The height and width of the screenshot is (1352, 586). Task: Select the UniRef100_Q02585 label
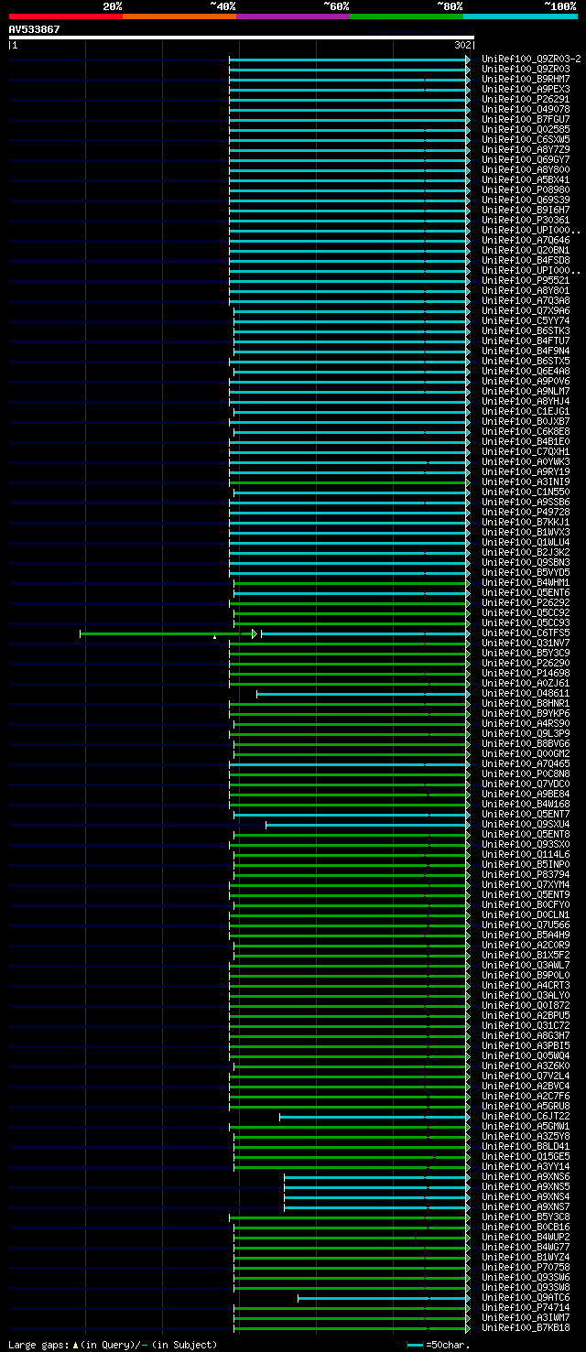[526, 129]
